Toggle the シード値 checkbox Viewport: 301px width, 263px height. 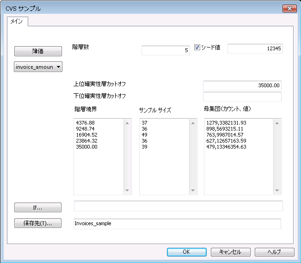[x=197, y=48]
